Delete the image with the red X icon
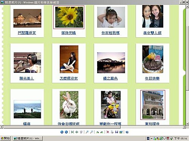This screenshot has width=189, height=141. pyautogui.click(x=108, y=132)
